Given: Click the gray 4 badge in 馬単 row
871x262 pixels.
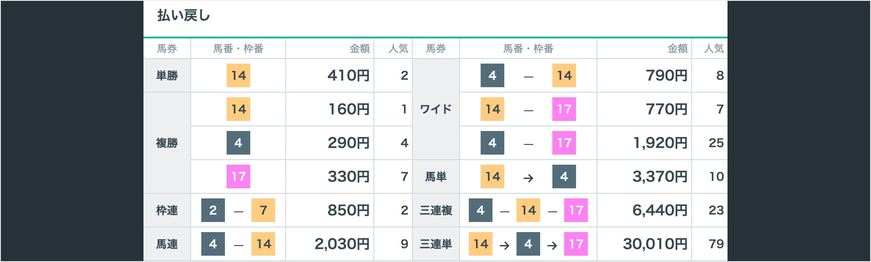Looking at the screenshot, I should [x=564, y=176].
